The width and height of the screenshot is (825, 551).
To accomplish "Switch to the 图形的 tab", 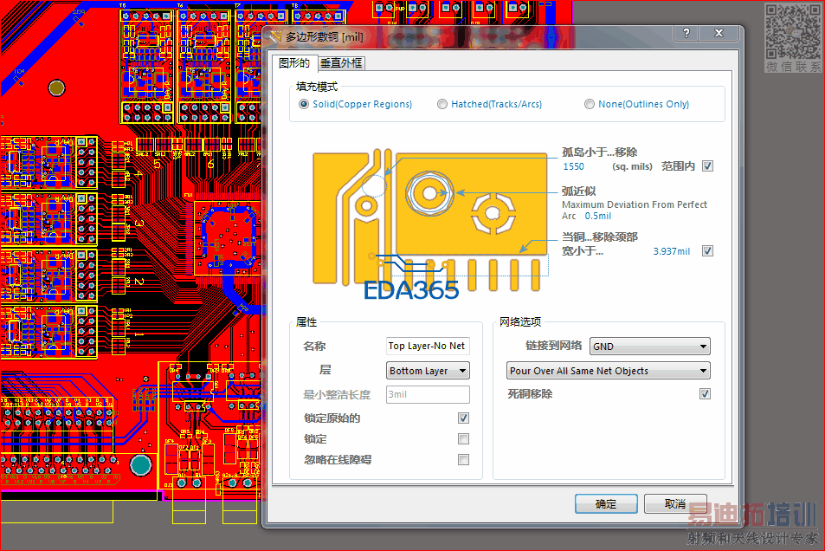I will (x=294, y=63).
